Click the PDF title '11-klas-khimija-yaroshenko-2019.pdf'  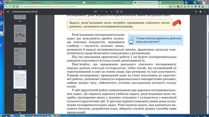[25, 12]
